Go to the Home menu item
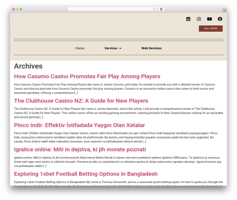Viewport: 237px width, 200px height. tap(80, 48)
